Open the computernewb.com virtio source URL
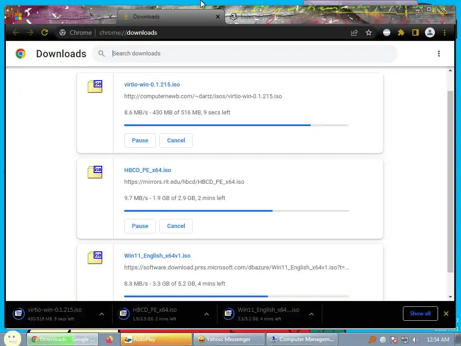Viewport: 461px width, 346px height. [x=203, y=96]
